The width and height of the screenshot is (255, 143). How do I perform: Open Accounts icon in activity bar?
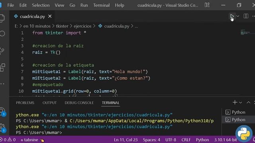2,112
